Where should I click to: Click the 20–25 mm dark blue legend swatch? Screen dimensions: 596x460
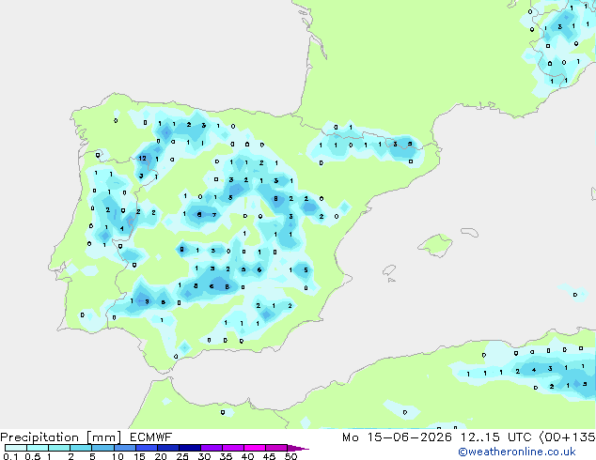(167, 448)
